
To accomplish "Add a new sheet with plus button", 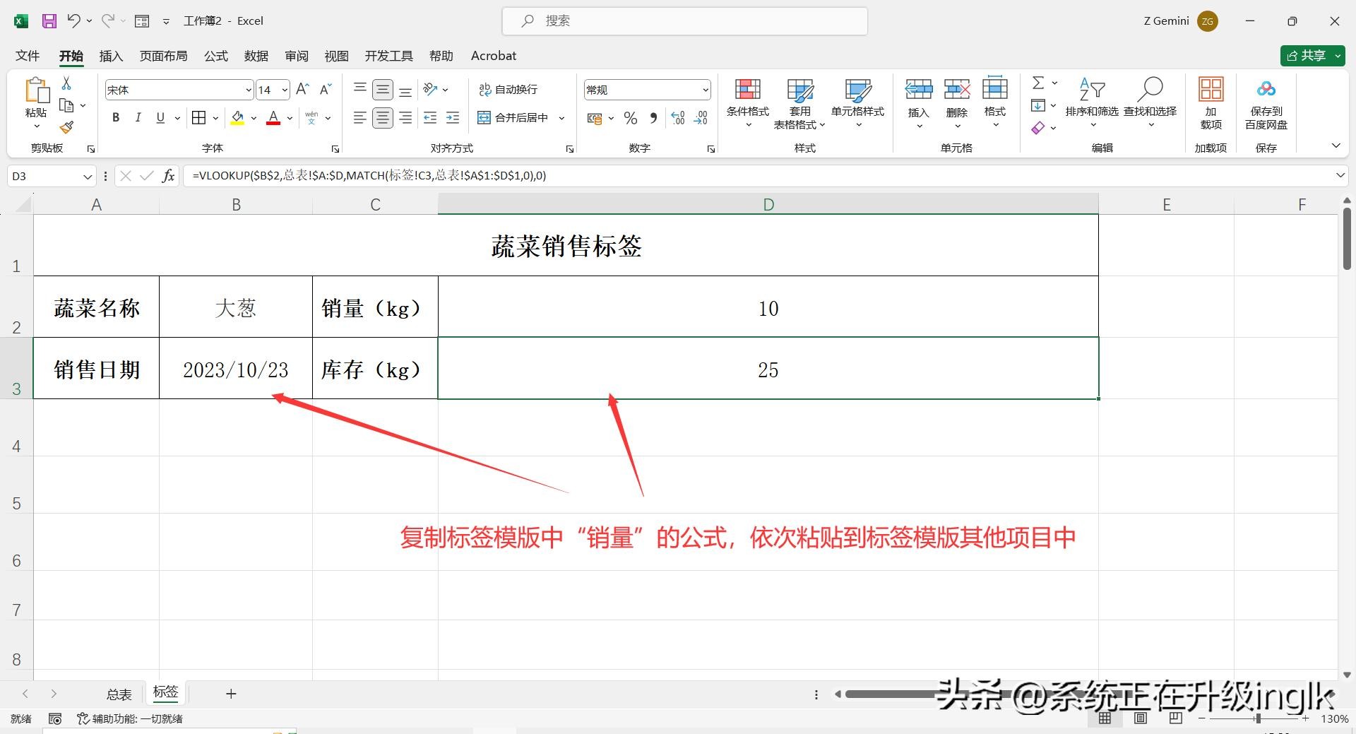I will pyautogui.click(x=231, y=694).
